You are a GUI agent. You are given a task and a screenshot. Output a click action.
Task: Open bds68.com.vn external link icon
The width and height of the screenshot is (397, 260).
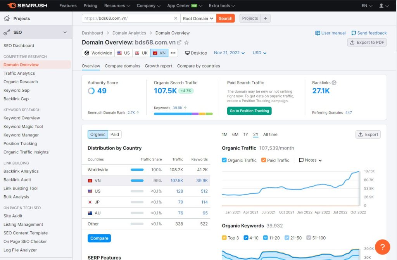click(179, 43)
